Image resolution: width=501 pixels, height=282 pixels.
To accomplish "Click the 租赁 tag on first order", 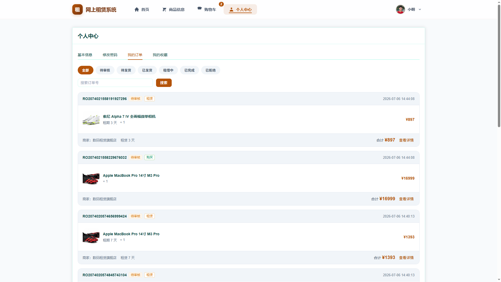I will [x=150, y=99].
